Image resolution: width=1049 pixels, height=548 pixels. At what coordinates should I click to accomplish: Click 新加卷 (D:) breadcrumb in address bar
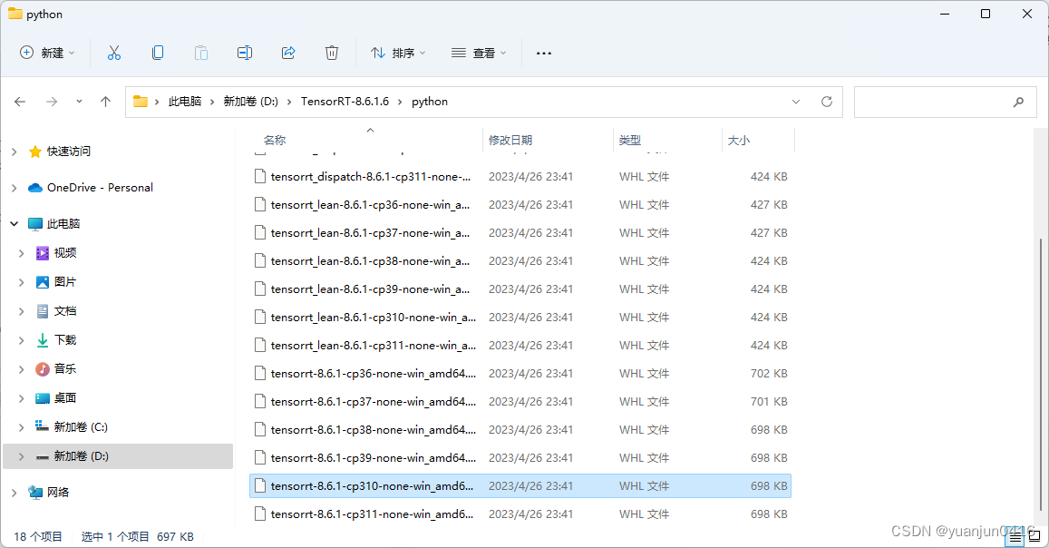pos(250,102)
